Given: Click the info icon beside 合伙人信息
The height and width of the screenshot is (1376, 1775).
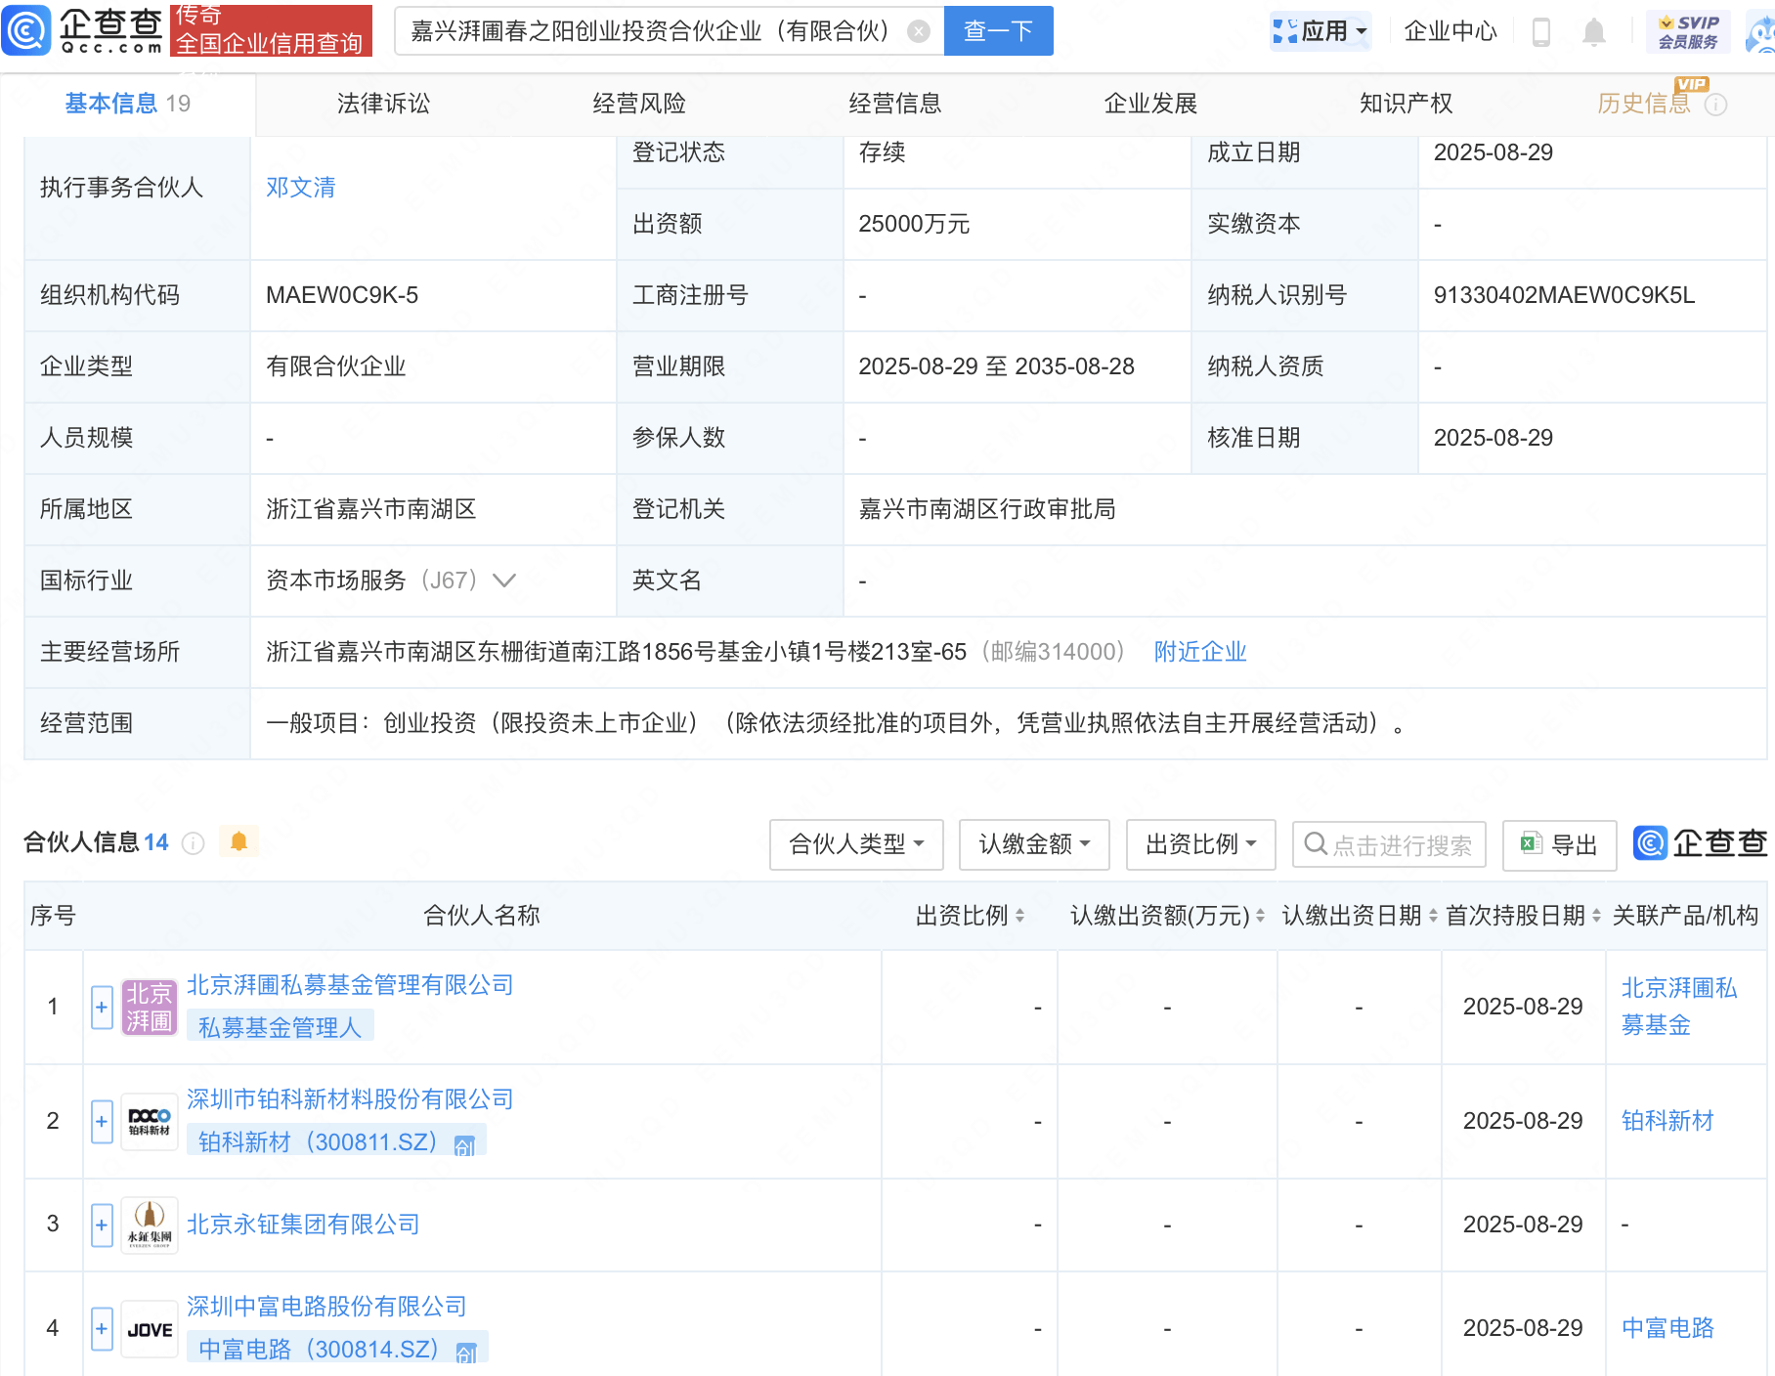Looking at the screenshot, I should click(x=193, y=842).
